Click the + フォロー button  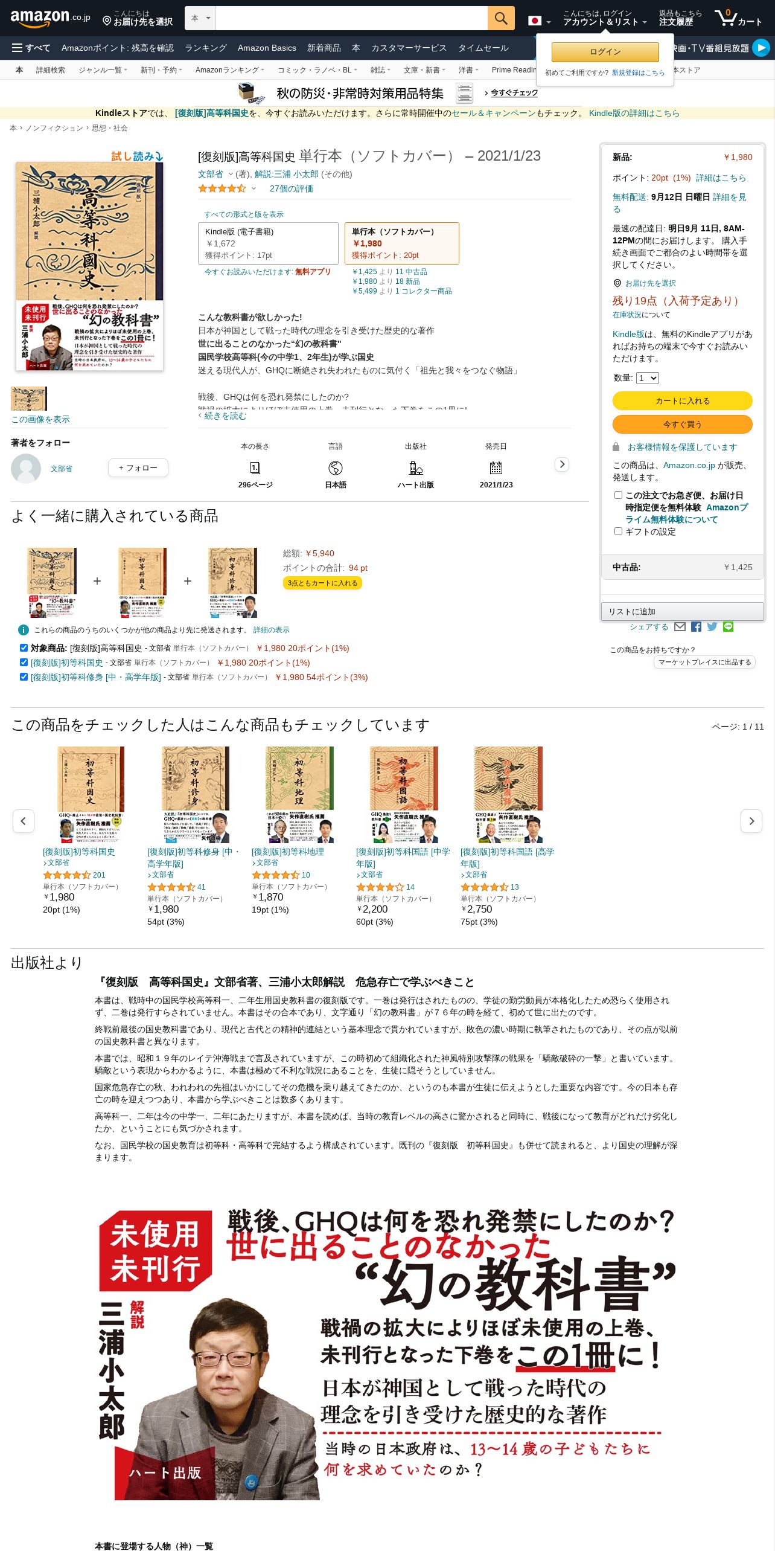point(138,467)
